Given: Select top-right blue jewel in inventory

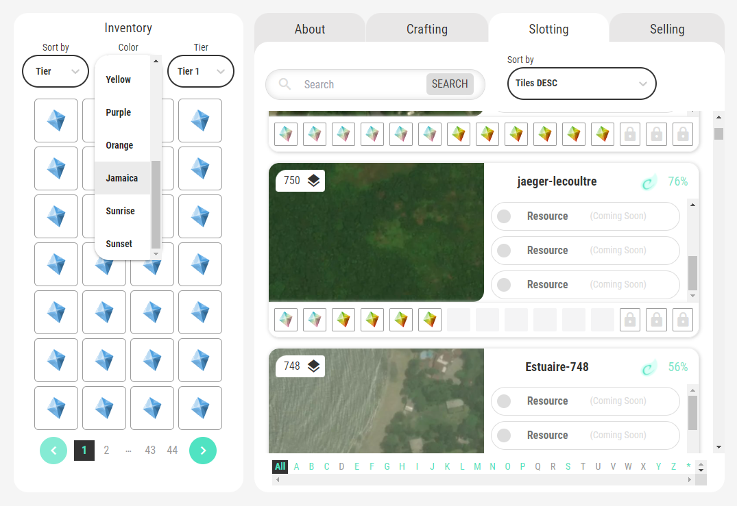Looking at the screenshot, I should coord(200,120).
